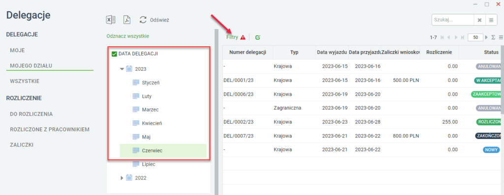Screen dimensions: 504x195
Task: Open the grid column menu icon
Action: (501, 37)
